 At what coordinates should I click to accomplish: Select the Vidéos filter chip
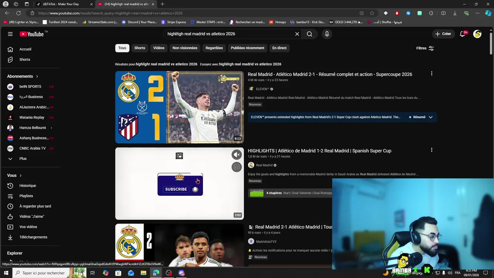159,48
